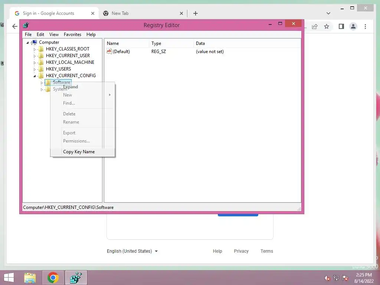Choose Delete in context menu
The image size is (380, 285).
pyautogui.click(x=82, y=114)
